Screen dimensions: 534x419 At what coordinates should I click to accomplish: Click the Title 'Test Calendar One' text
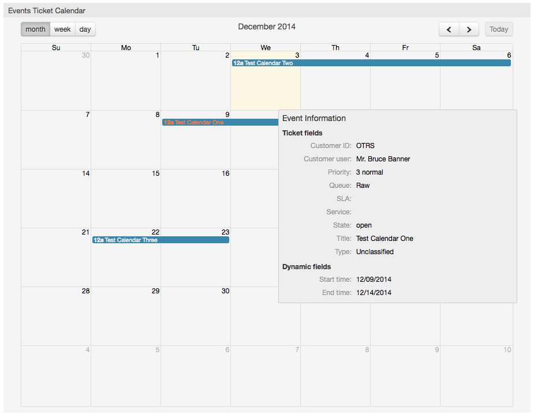[384, 238]
